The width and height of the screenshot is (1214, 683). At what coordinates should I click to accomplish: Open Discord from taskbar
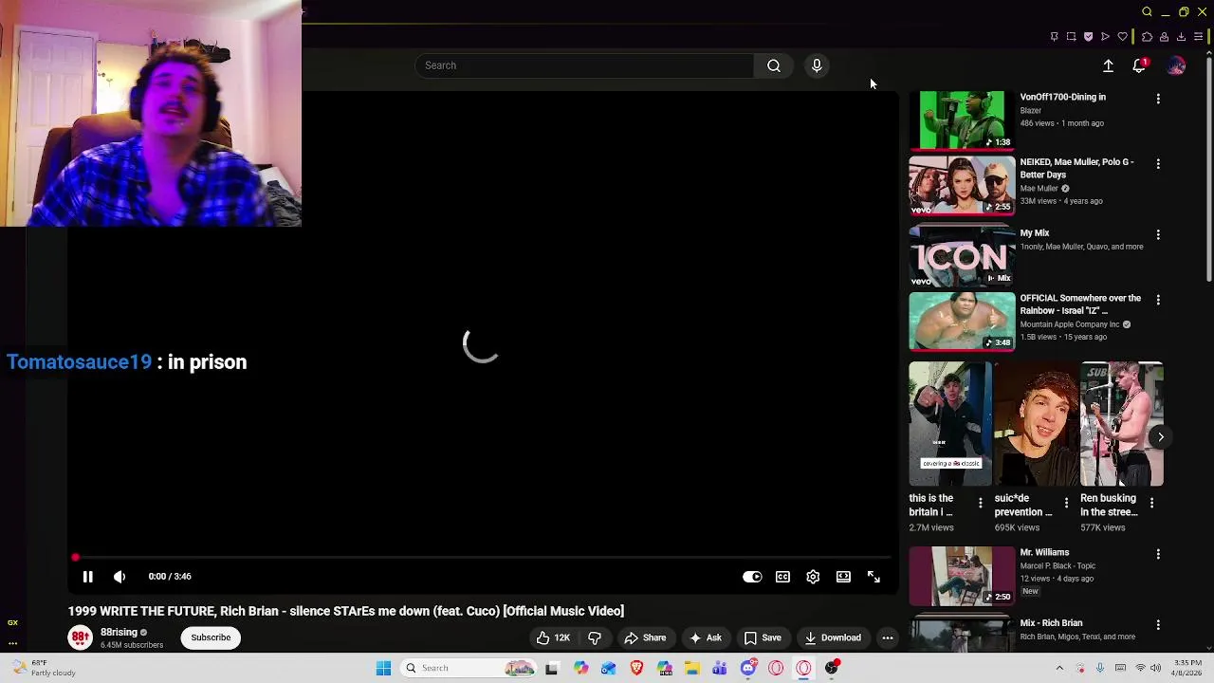[x=748, y=668]
